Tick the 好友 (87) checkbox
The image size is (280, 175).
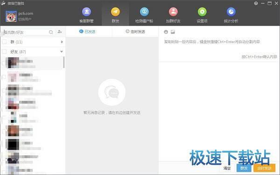click(4, 52)
